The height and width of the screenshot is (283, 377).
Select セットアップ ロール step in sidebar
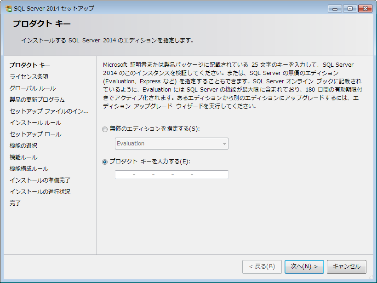(x=35, y=134)
